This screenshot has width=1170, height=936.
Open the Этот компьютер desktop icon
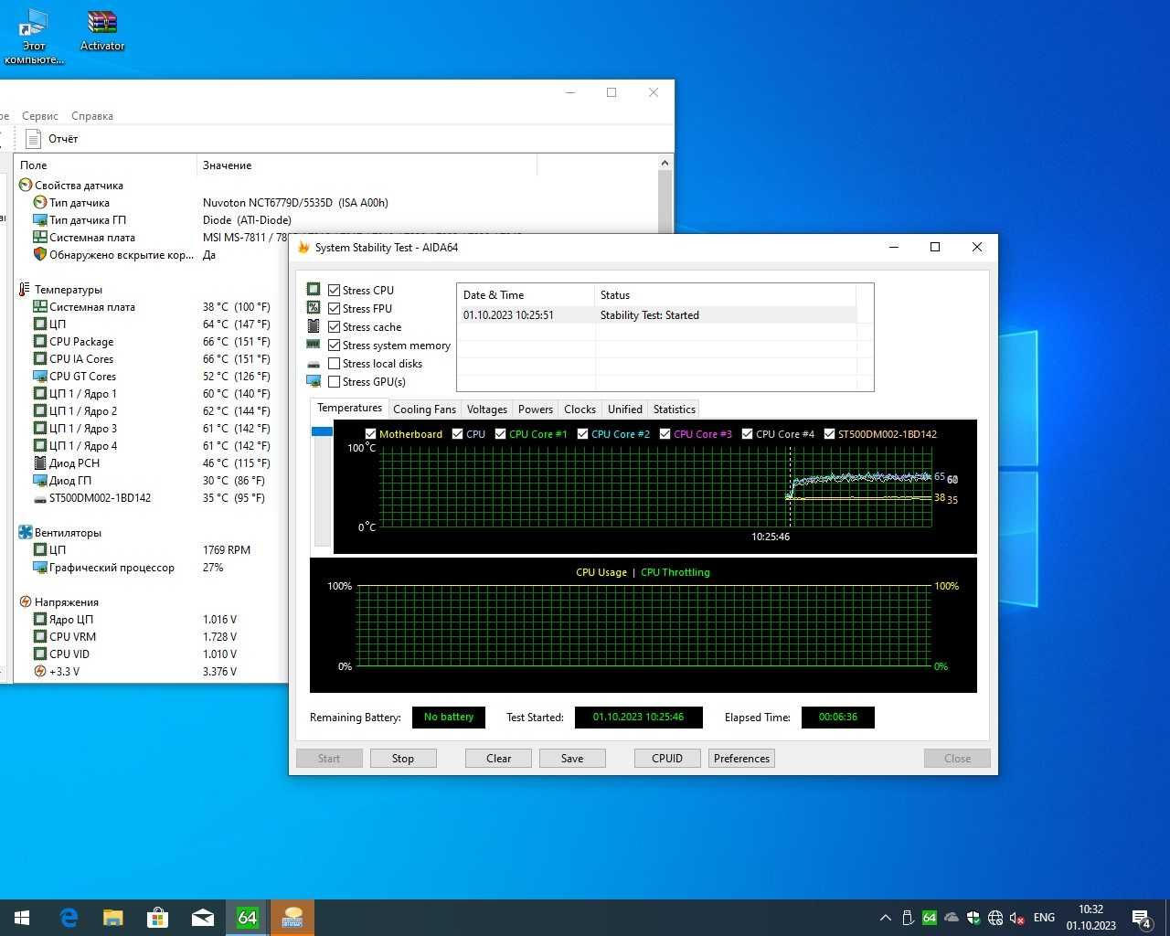[x=34, y=37]
